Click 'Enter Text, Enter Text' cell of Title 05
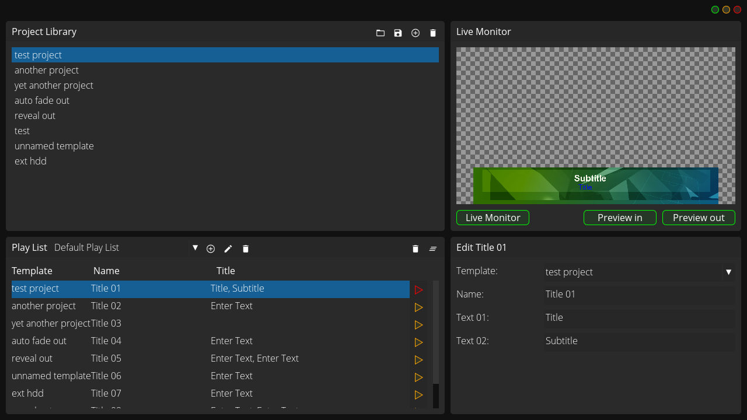Screen dimensions: 747x420 click(x=254, y=359)
